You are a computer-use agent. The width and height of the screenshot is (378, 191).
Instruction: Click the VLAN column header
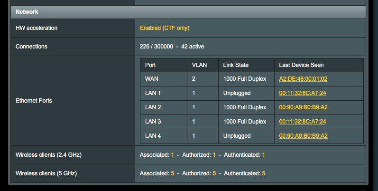tap(199, 65)
